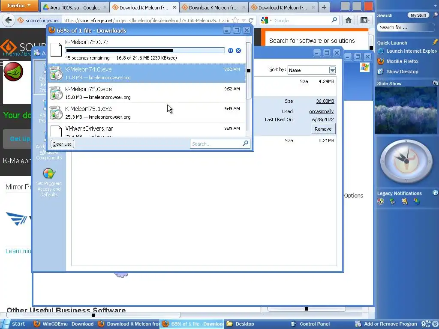Reload the page with the refresh icon

(251, 20)
